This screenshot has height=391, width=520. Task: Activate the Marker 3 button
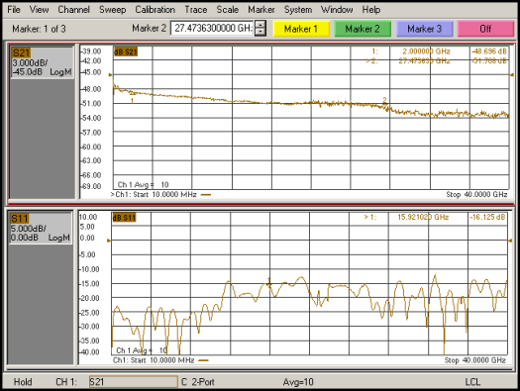425,29
